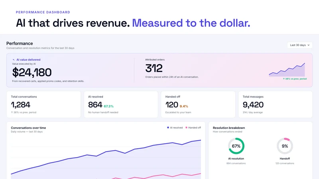Click the AI value delivered label
The height and width of the screenshot is (179, 319).
[x=28, y=60]
